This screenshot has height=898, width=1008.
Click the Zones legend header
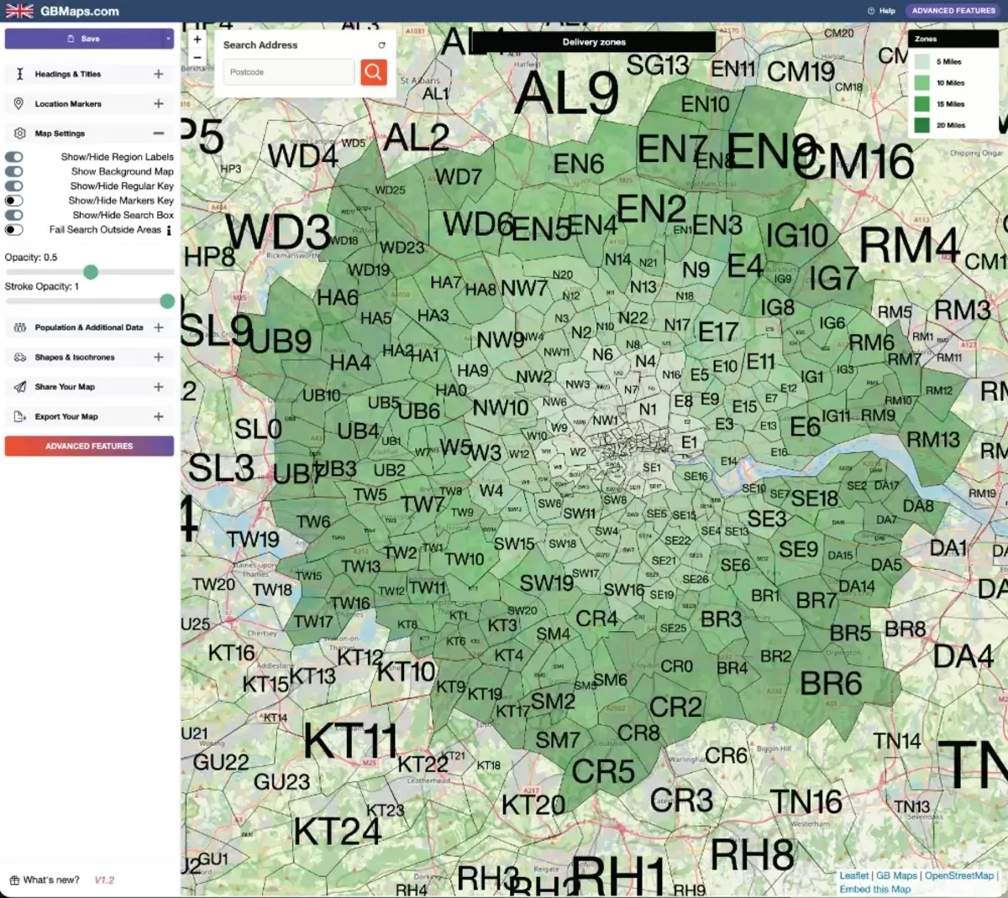(x=953, y=39)
